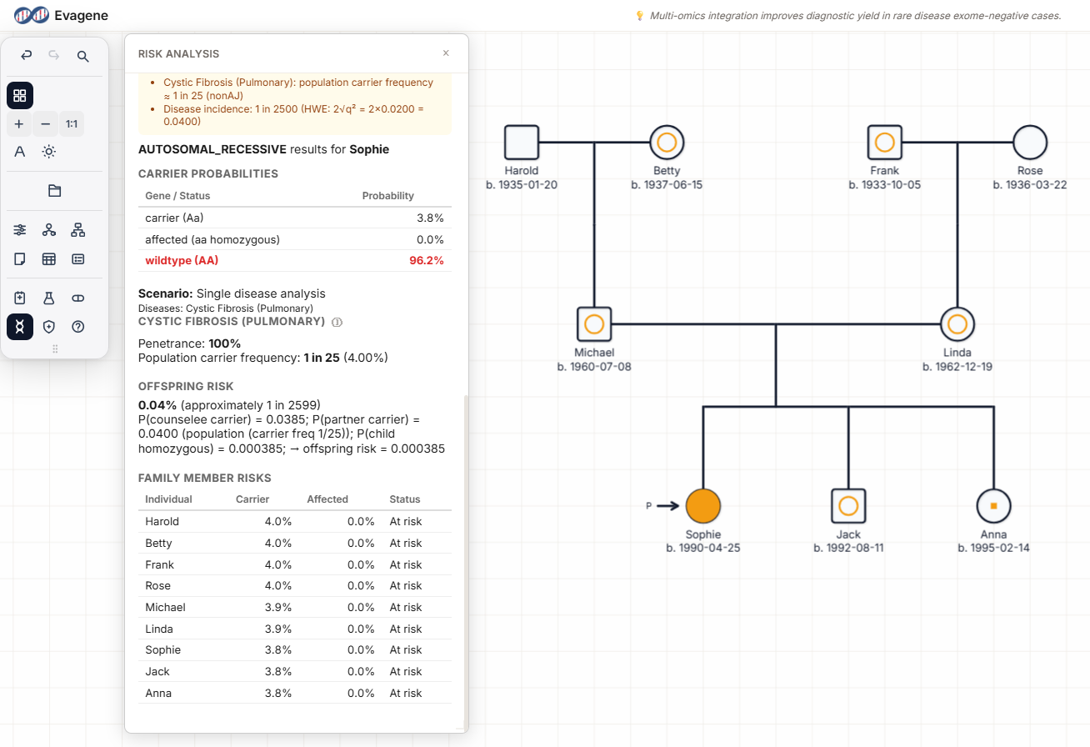1090x747 pixels.
Task: Open the clipboard-plus report icon
Action: point(19,297)
